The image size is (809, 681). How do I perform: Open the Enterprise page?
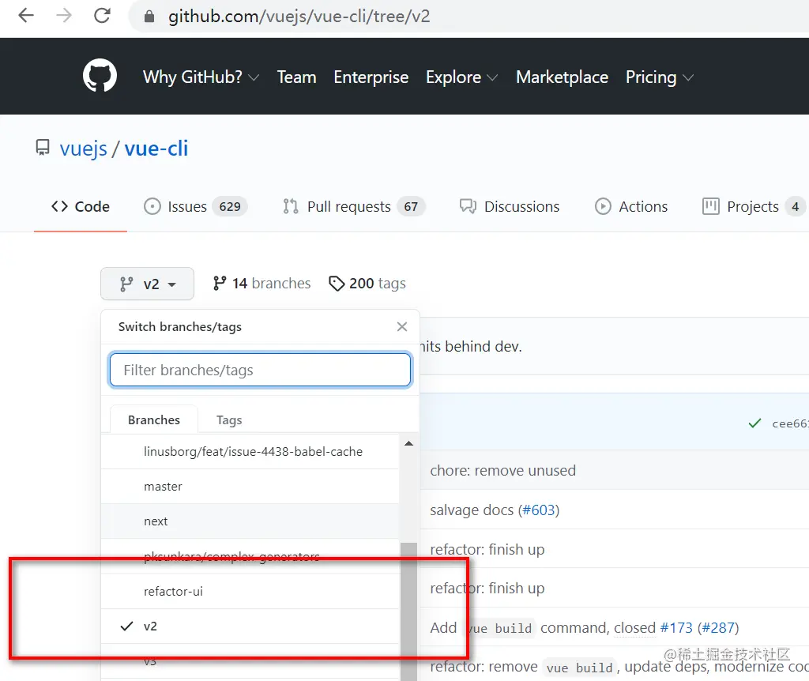[371, 77]
